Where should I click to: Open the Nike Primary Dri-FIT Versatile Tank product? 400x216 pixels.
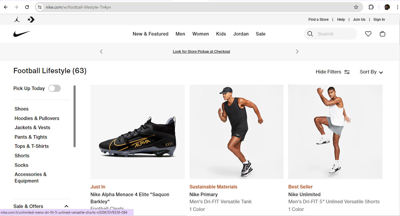tap(236, 132)
